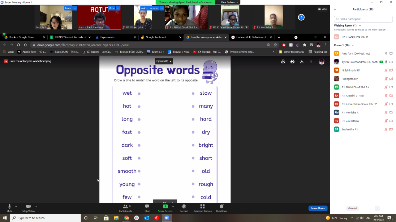
Task: Download the antonyms worksheet file
Action: pyautogui.click(x=302, y=61)
